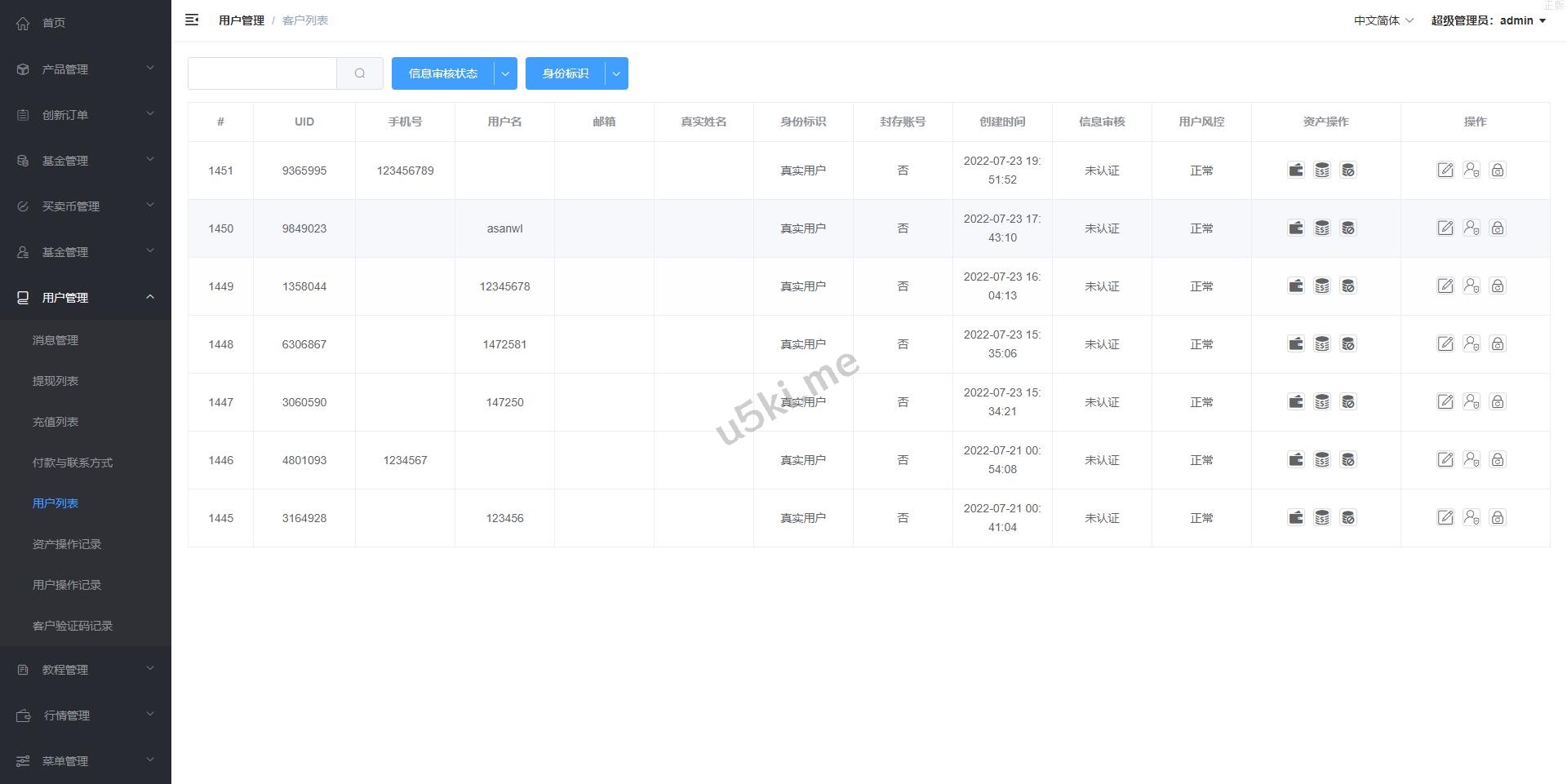Click the coin stack icon for user asanwl
The height and width of the screenshot is (784, 1567).
pos(1321,228)
